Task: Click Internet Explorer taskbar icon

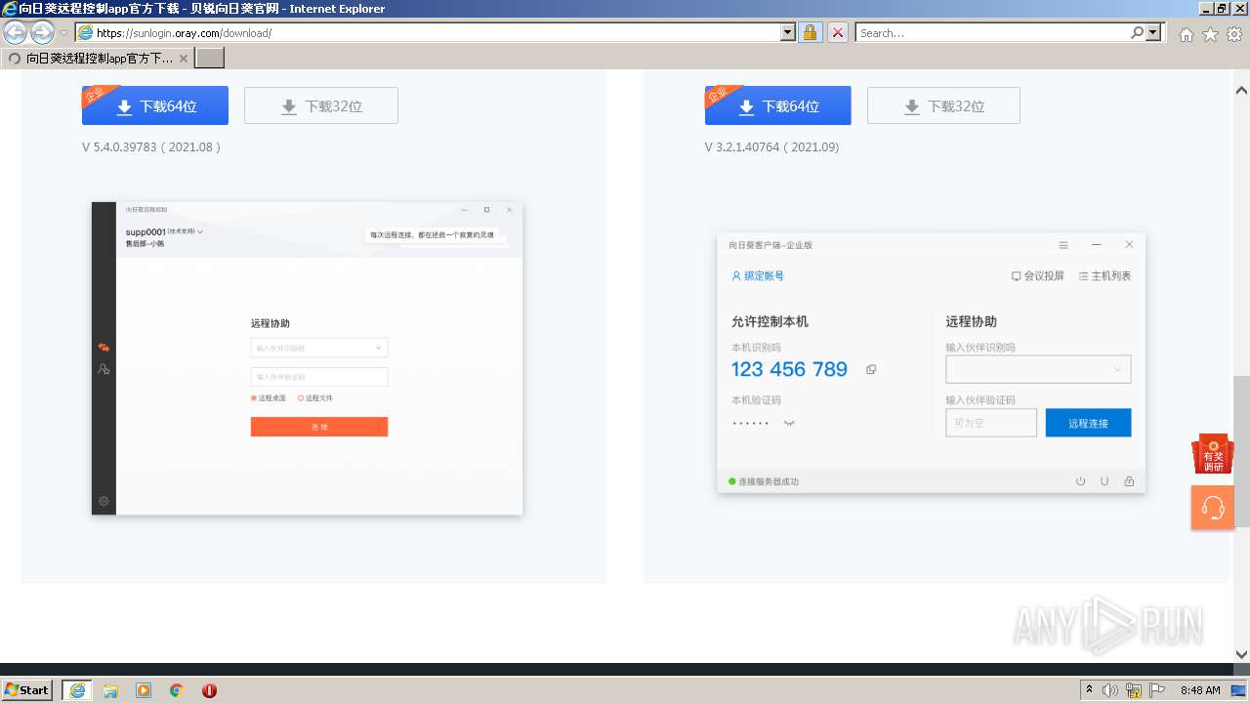Action: point(77,690)
